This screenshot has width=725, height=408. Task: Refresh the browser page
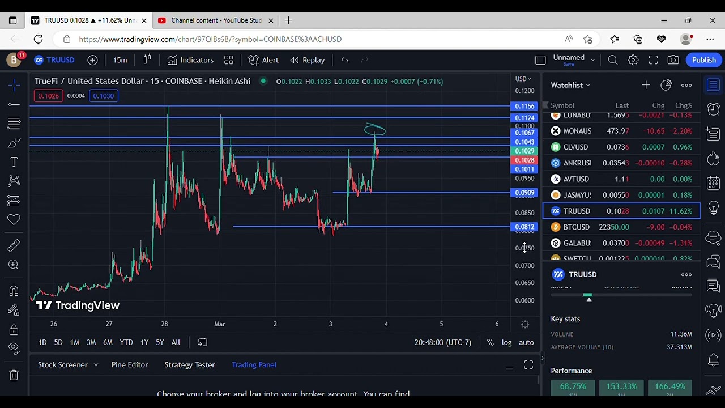38,39
